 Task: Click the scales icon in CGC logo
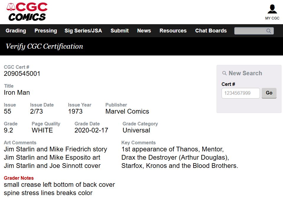(11, 7)
